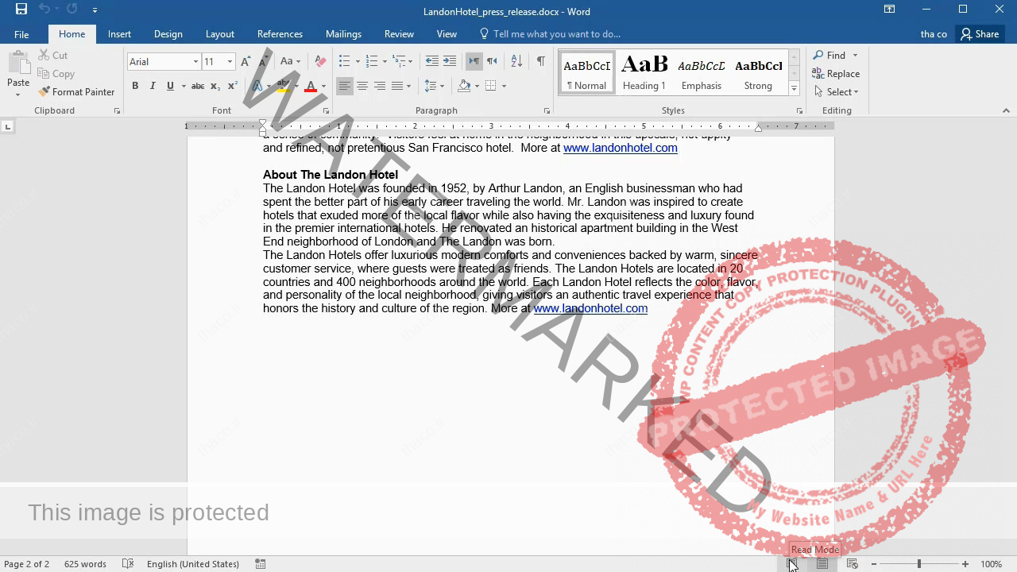Image resolution: width=1017 pixels, height=572 pixels.
Task: Click Increase Font Size icon
Action: [x=246, y=62]
